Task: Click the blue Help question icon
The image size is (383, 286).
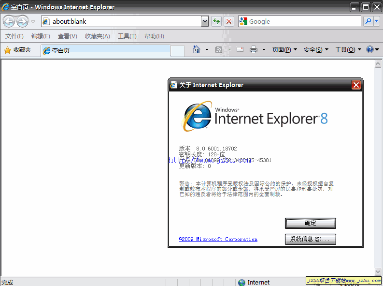Action: pyautogui.click(x=370, y=49)
